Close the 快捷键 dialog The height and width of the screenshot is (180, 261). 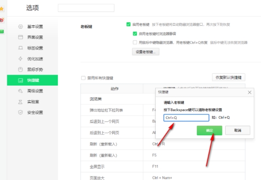coord(250,92)
